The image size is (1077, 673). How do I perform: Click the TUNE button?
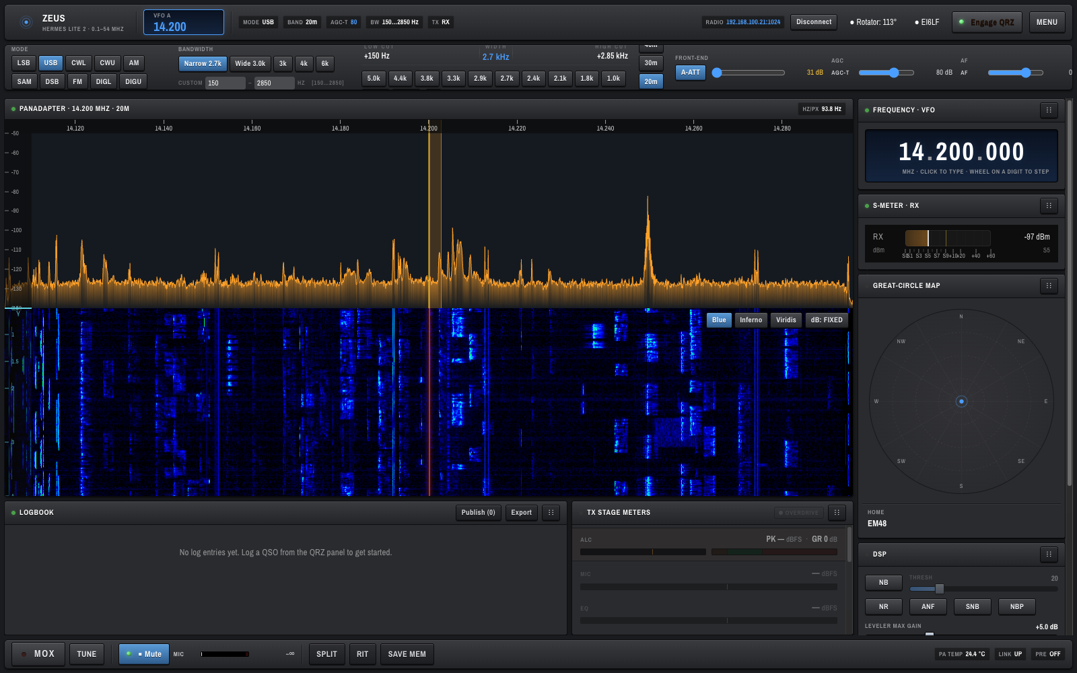(x=87, y=654)
